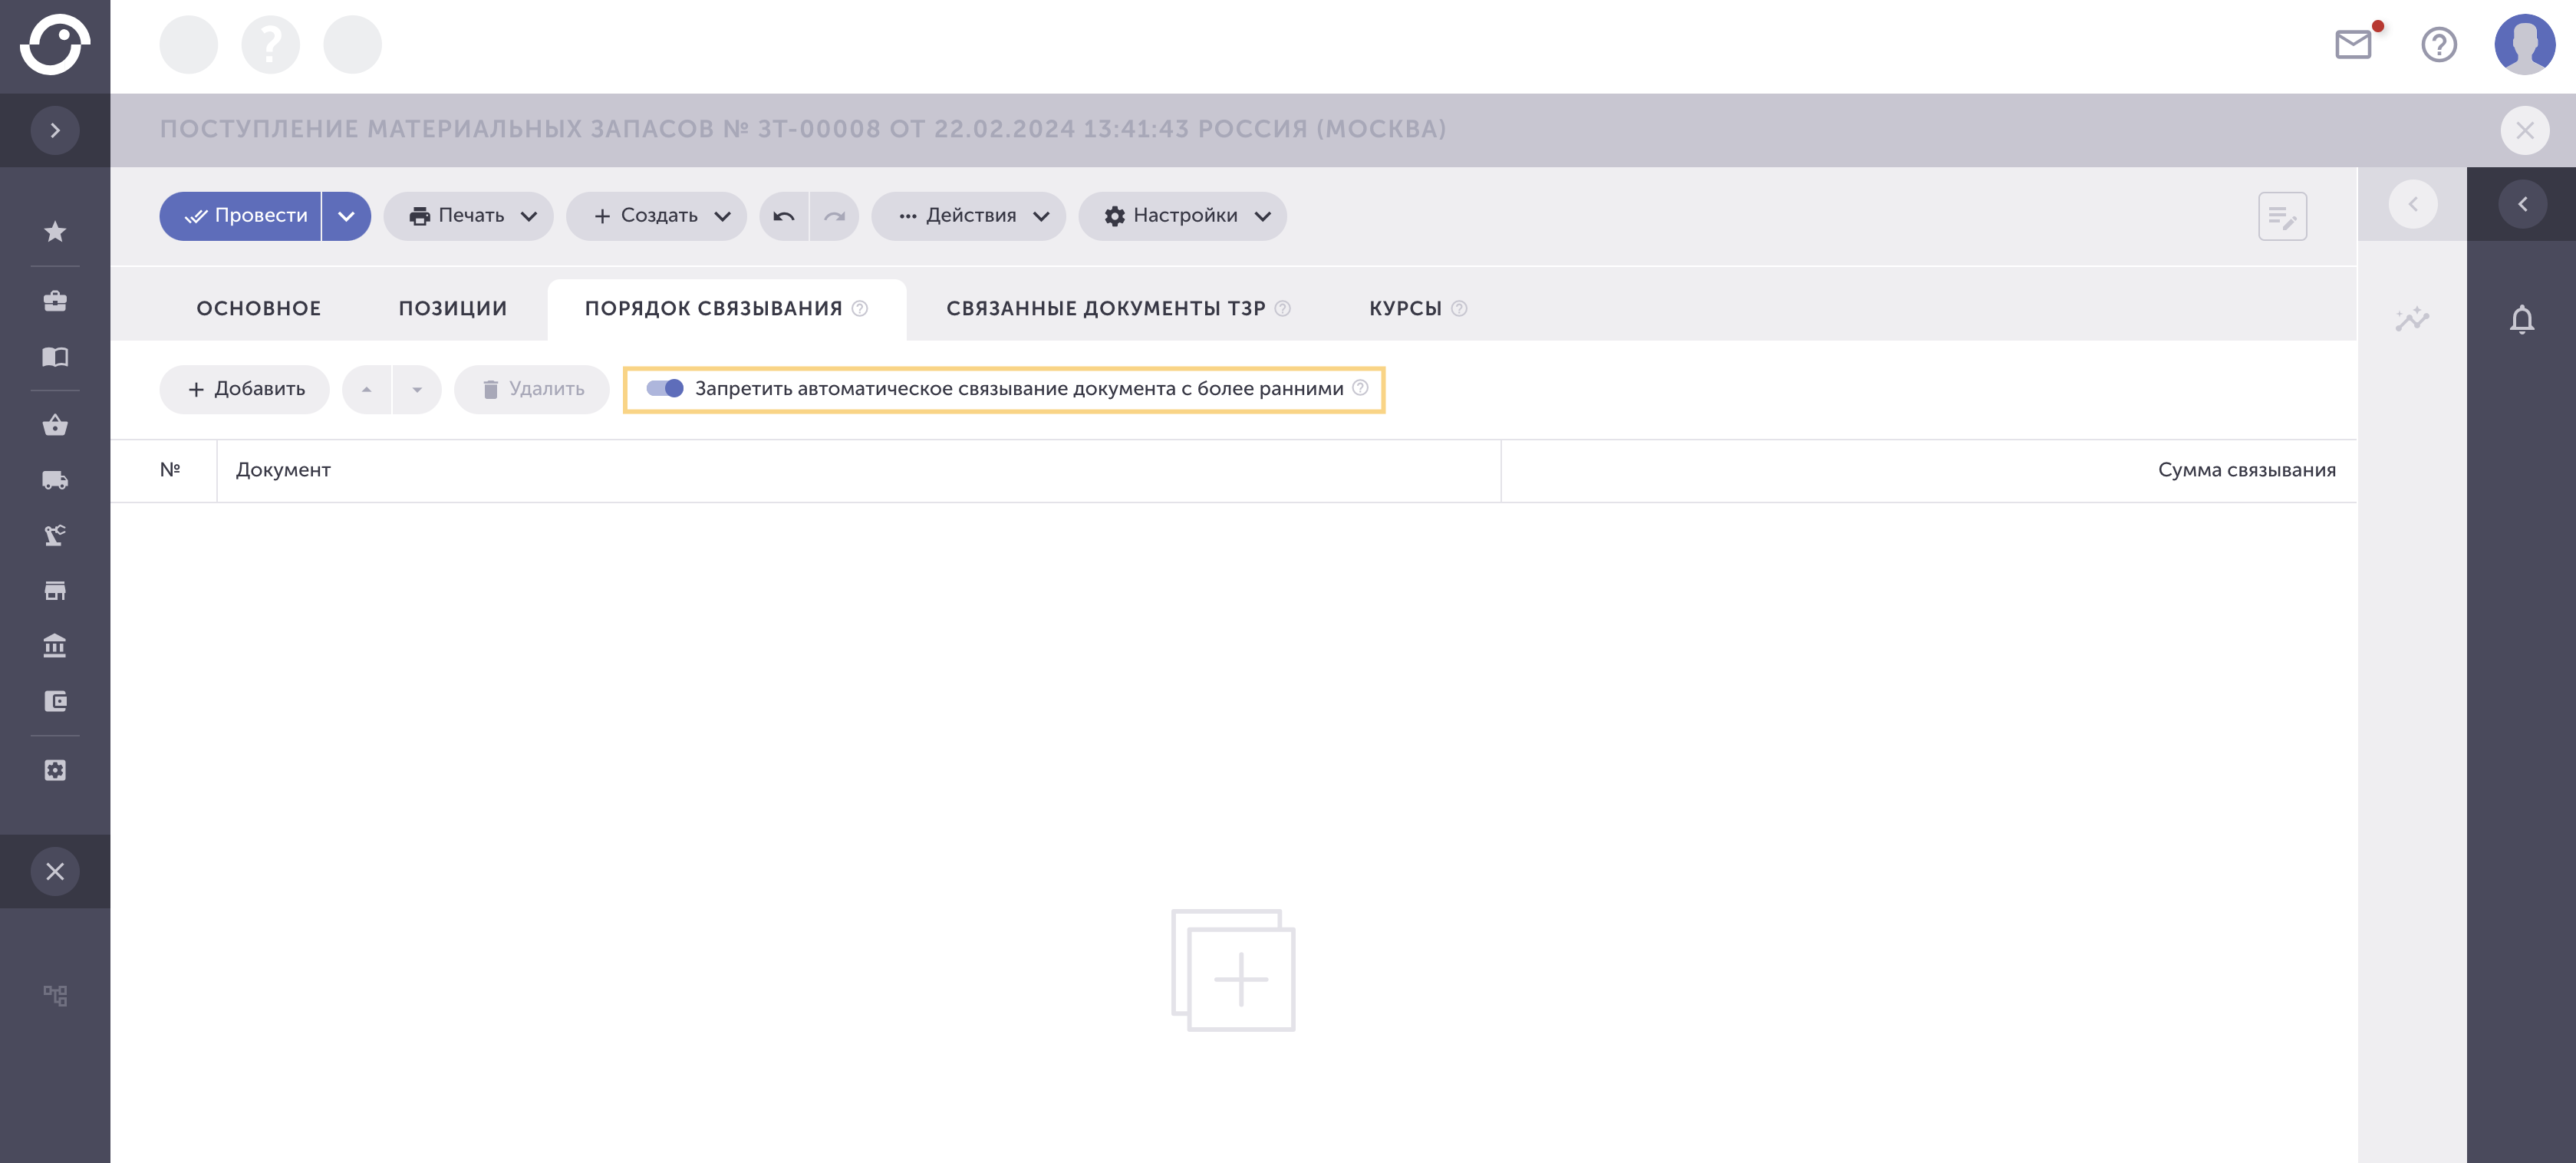This screenshot has height=1163, width=2576.
Task: Toggle Запретить автоматическое связывание switch
Action: tap(664, 388)
